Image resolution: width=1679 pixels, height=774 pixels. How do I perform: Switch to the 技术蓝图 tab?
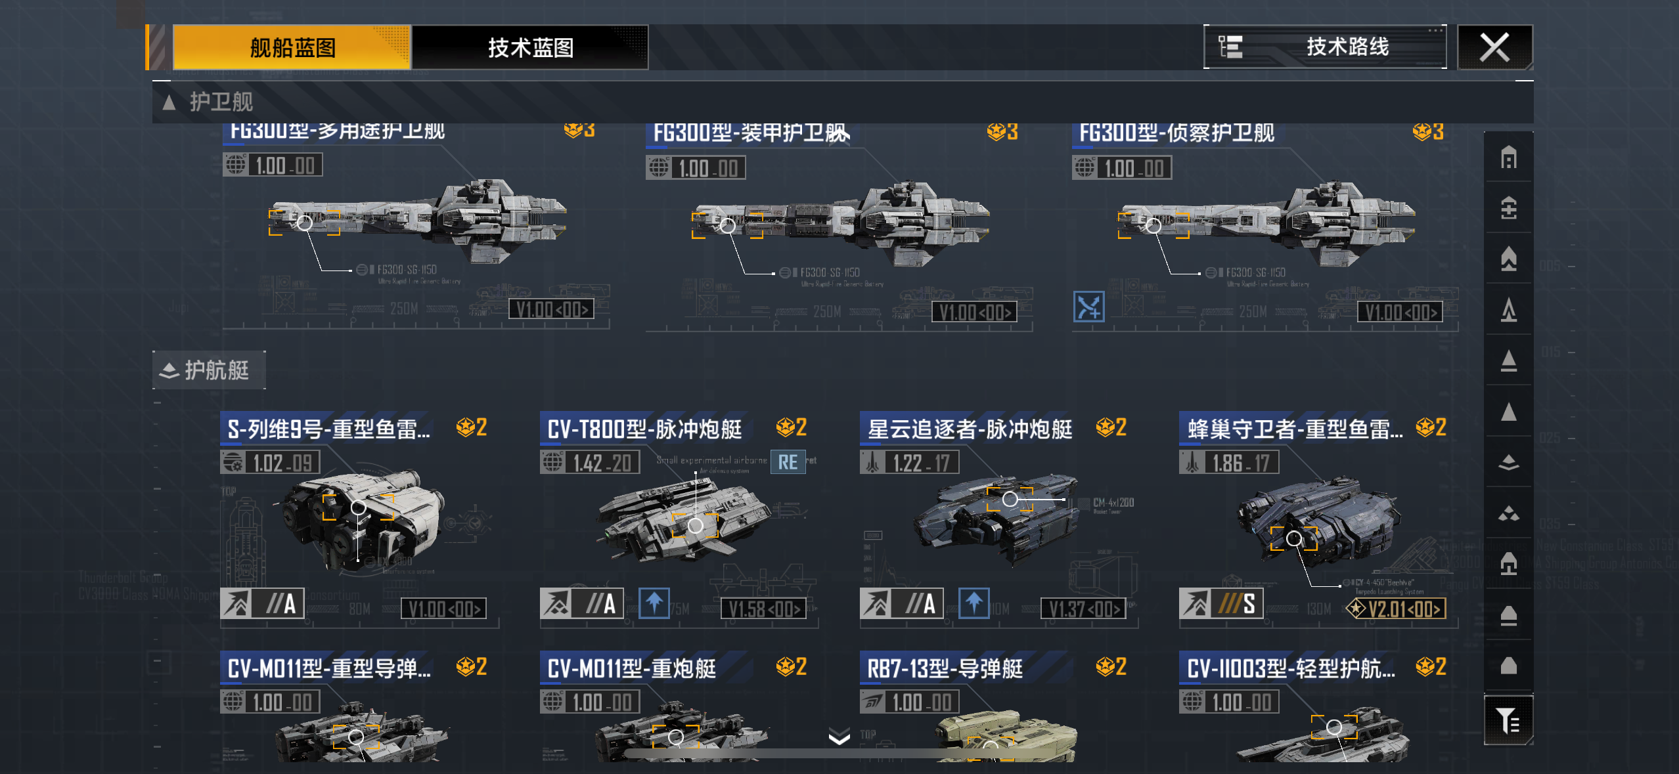click(530, 47)
